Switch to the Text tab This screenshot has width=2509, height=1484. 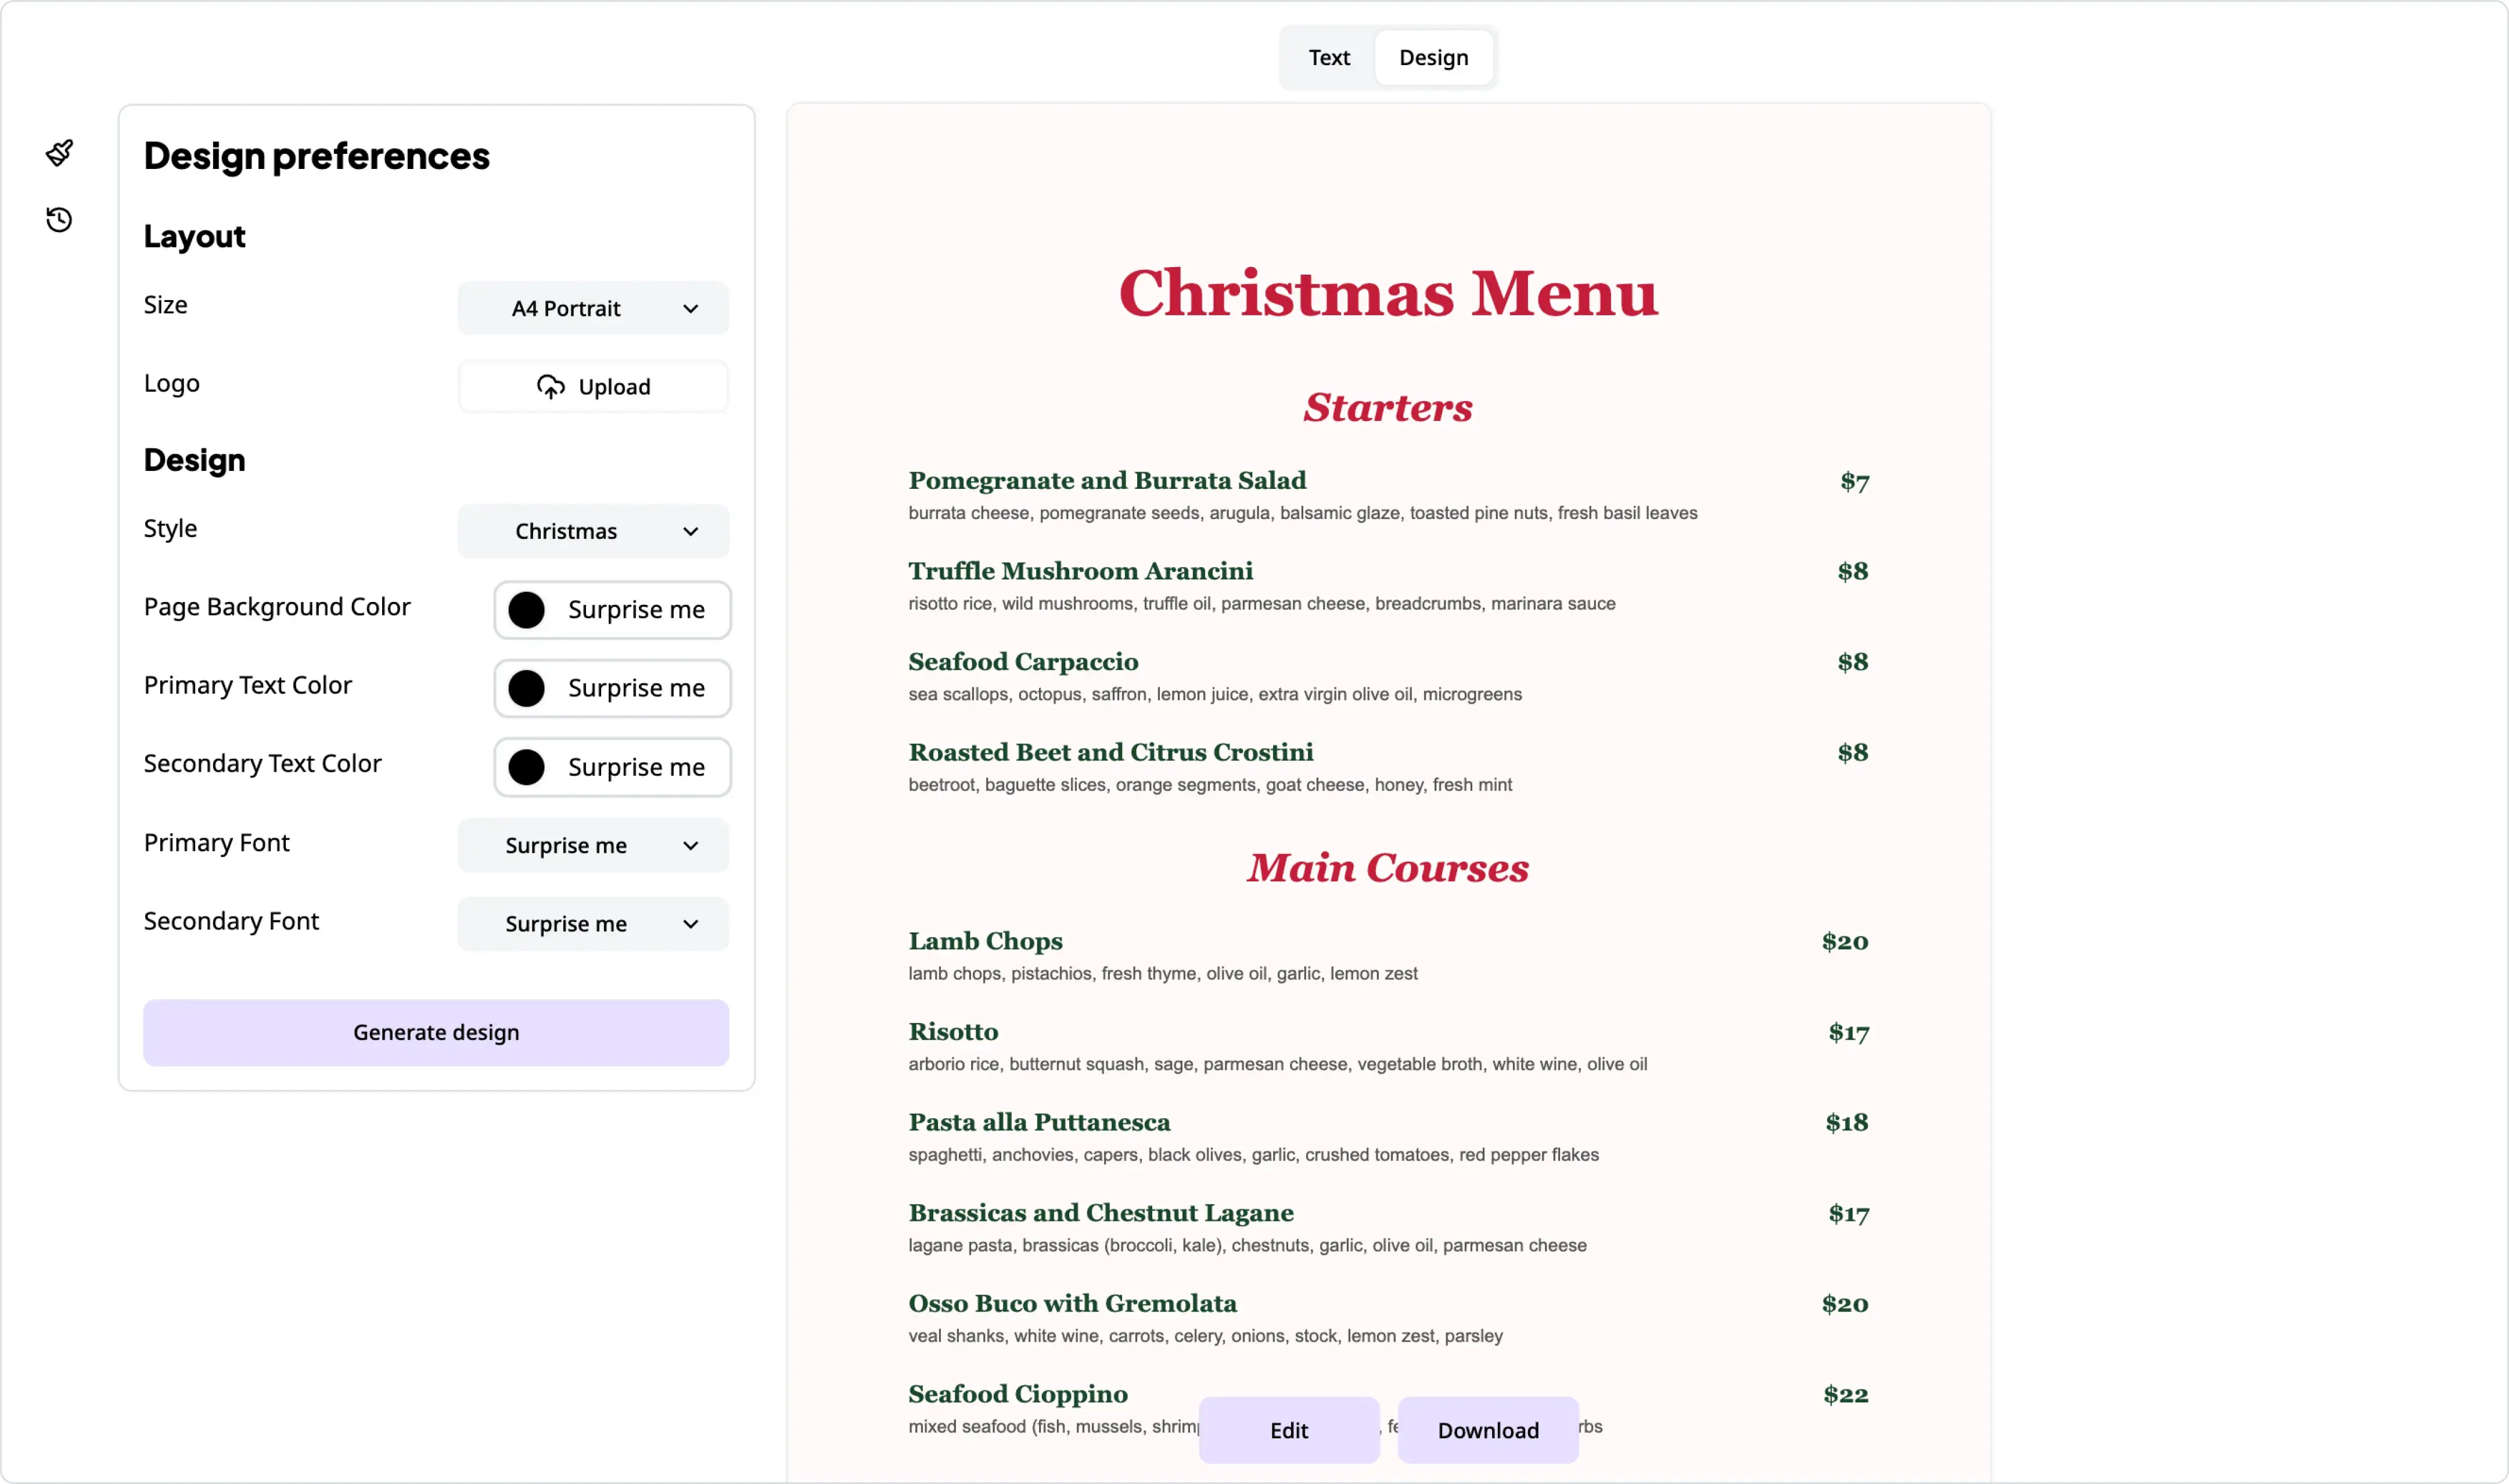1328,58
